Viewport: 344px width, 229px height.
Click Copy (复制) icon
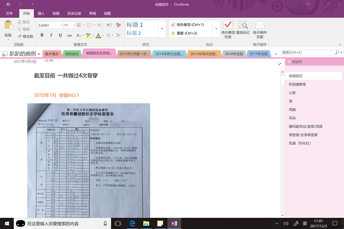(x=19, y=29)
